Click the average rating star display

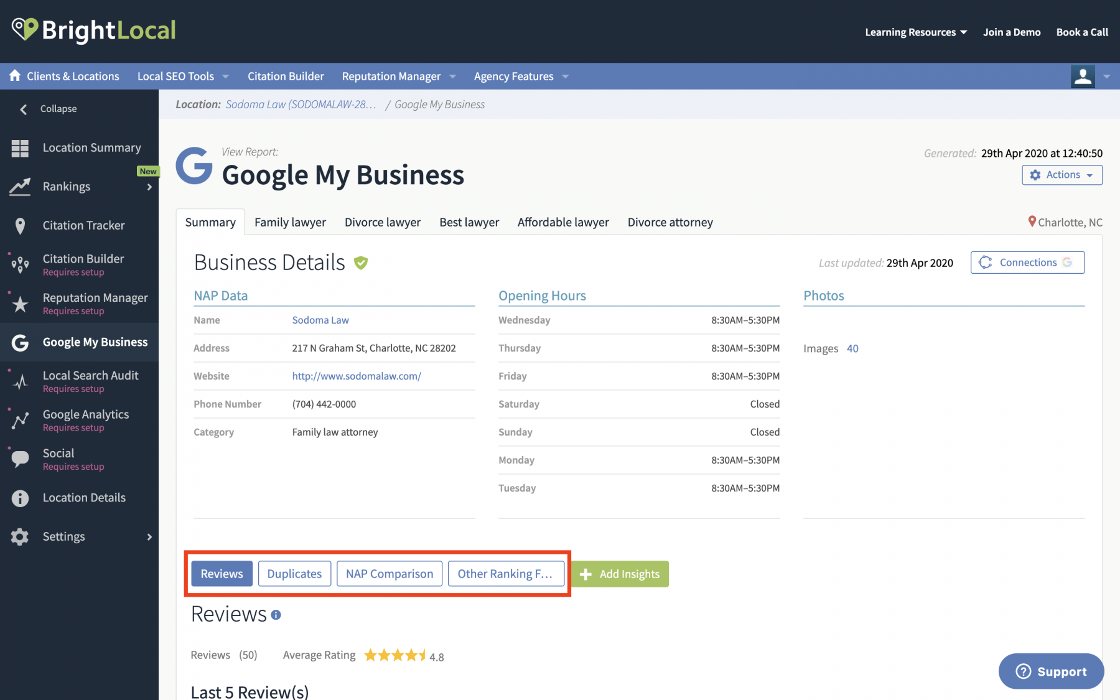click(x=396, y=655)
